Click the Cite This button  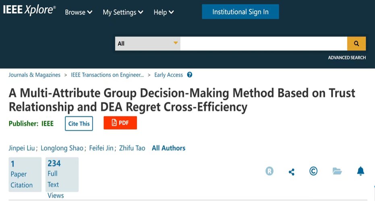tap(79, 124)
